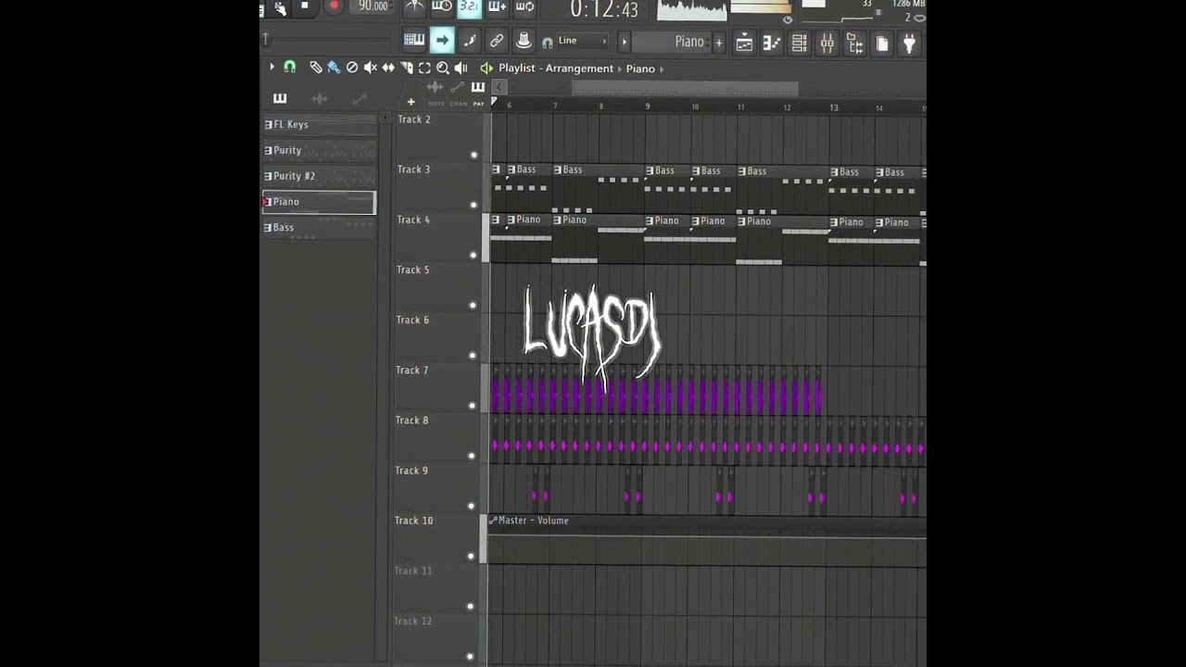1186x667 pixels.
Task: Add track with plus button above tracks
Action: pyautogui.click(x=410, y=102)
